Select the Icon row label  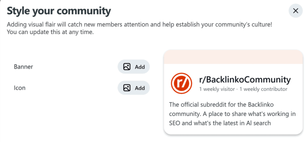click(x=20, y=88)
